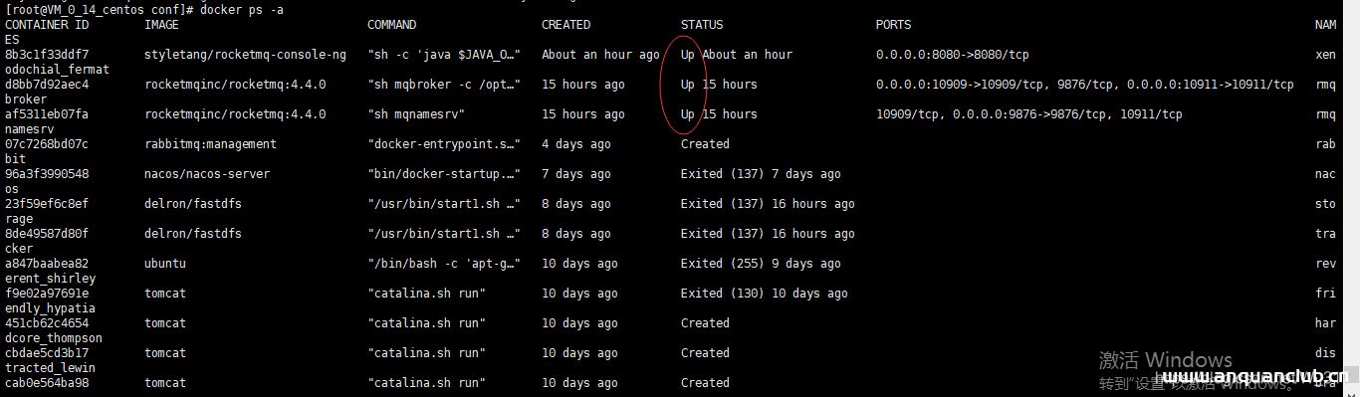Select container ID 96a3f3990548
The width and height of the screenshot is (1360, 397).
(x=47, y=174)
